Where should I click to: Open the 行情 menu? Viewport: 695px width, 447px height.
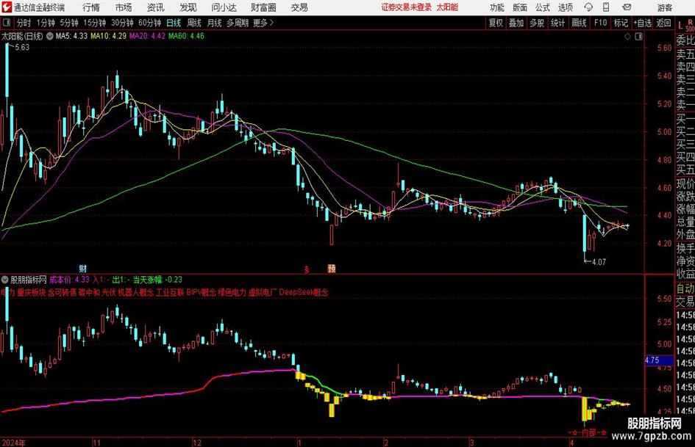(91, 7)
